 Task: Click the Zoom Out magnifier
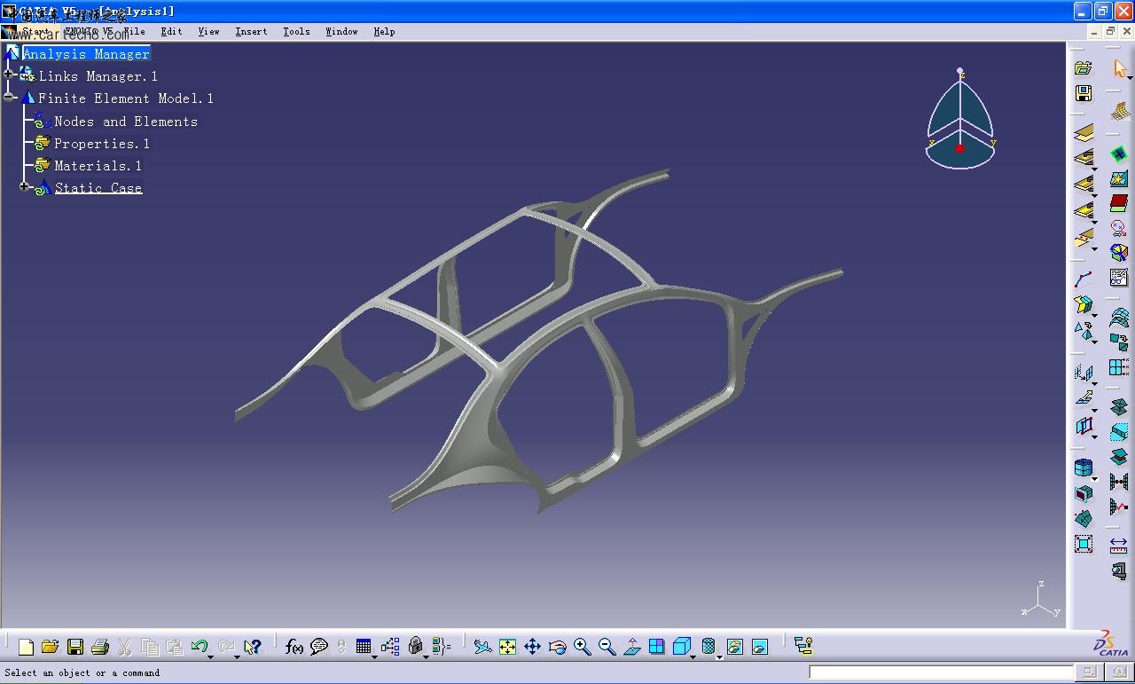pos(607,647)
